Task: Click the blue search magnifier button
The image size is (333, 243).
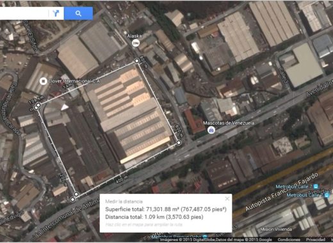Action: [x=78, y=13]
